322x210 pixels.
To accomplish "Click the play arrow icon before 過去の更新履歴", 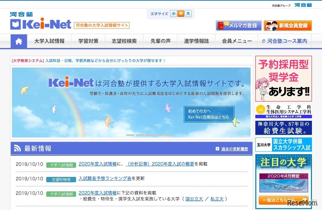I will 217,149.
